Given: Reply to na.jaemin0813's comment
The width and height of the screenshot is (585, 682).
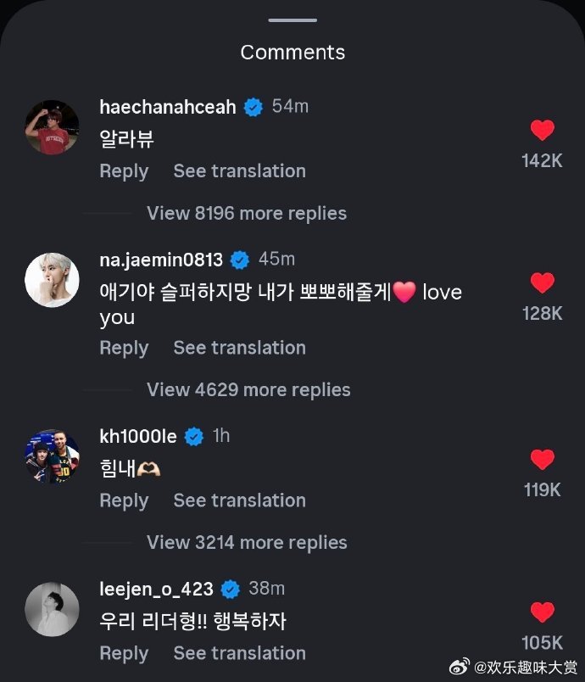Looking at the screenshot, I should (124, 348).
